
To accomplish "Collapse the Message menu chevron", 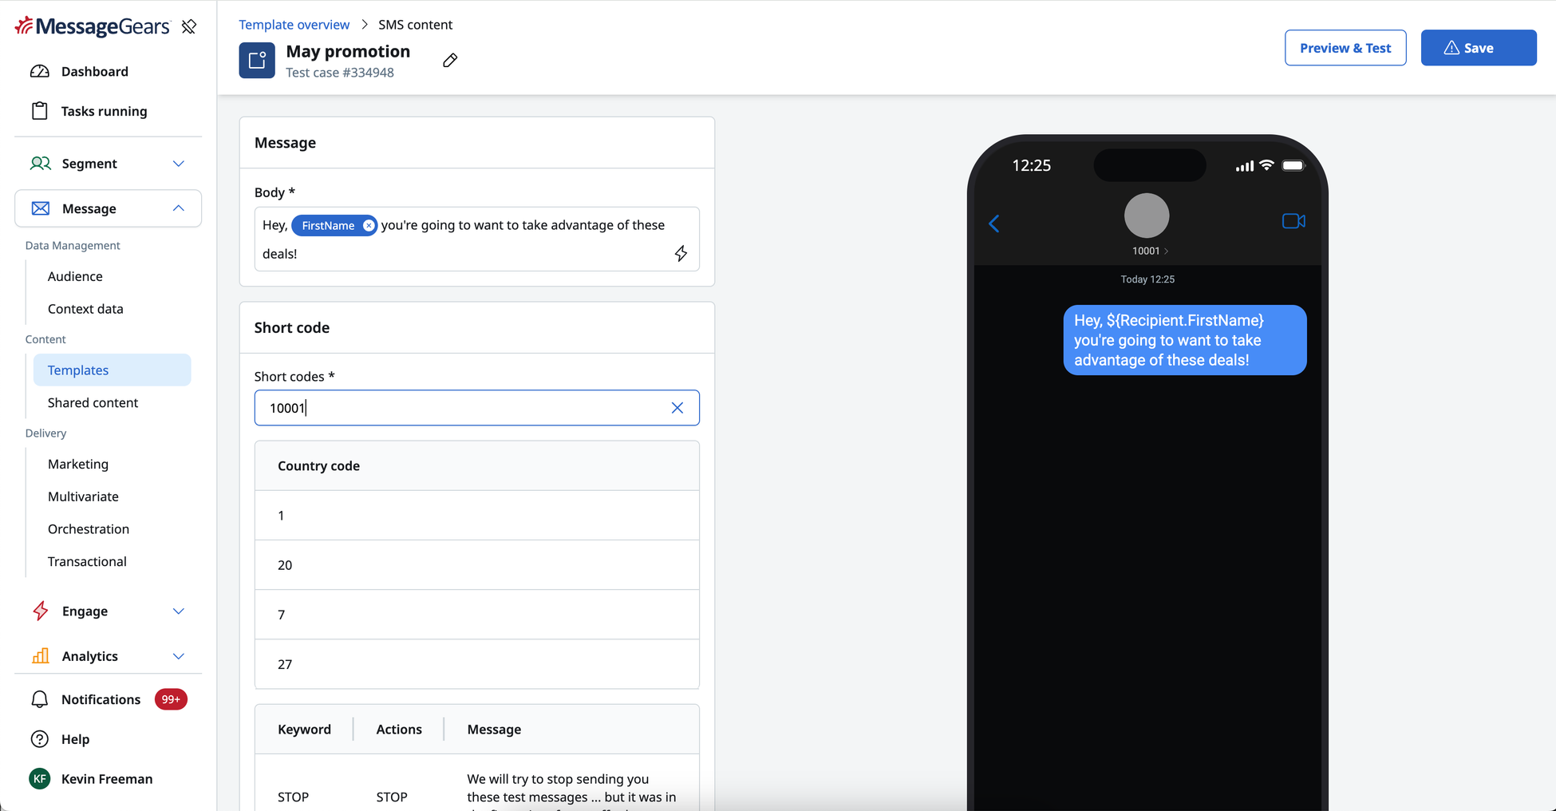I will (x=179, y=208).
